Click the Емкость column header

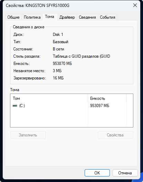107,98
